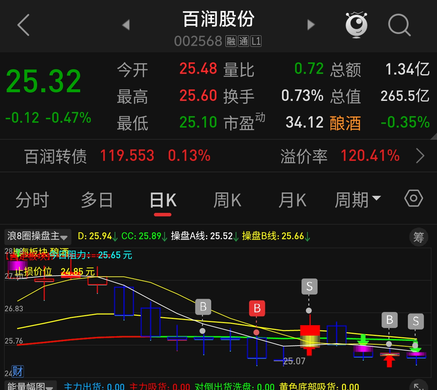437x390 pixels.
Task: Tap the 百润股份 stock title
Action: point(218,19)
